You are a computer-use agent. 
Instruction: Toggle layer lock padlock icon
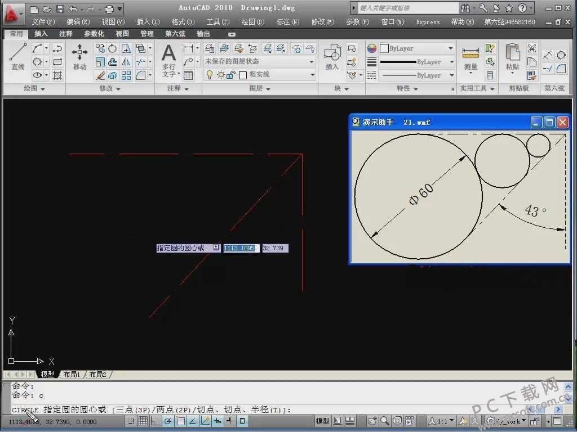231,75
